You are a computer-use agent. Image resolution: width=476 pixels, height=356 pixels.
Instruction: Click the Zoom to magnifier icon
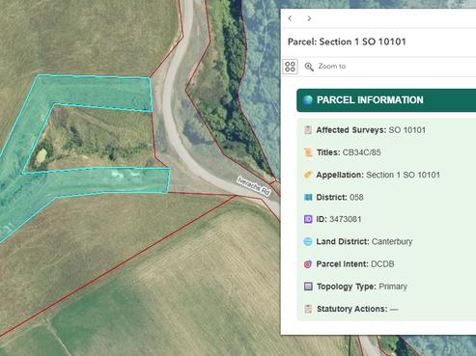tap(309, 67)
